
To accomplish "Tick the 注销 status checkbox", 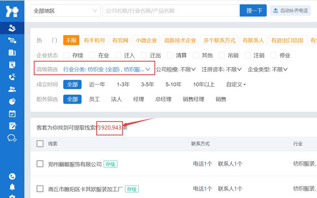I will pyautogui.click(x=247, y=55).
